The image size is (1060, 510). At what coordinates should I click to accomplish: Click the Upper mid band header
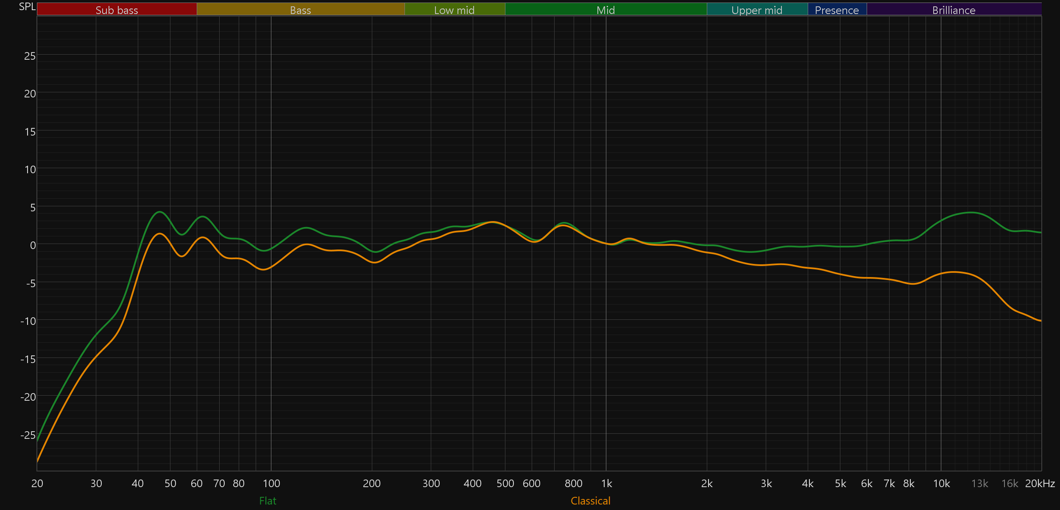point(757,10)
